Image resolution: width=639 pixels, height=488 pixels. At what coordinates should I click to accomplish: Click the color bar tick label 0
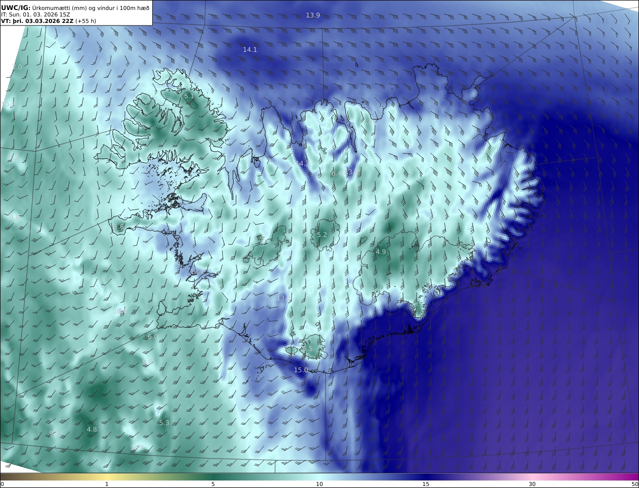(2, 484)
